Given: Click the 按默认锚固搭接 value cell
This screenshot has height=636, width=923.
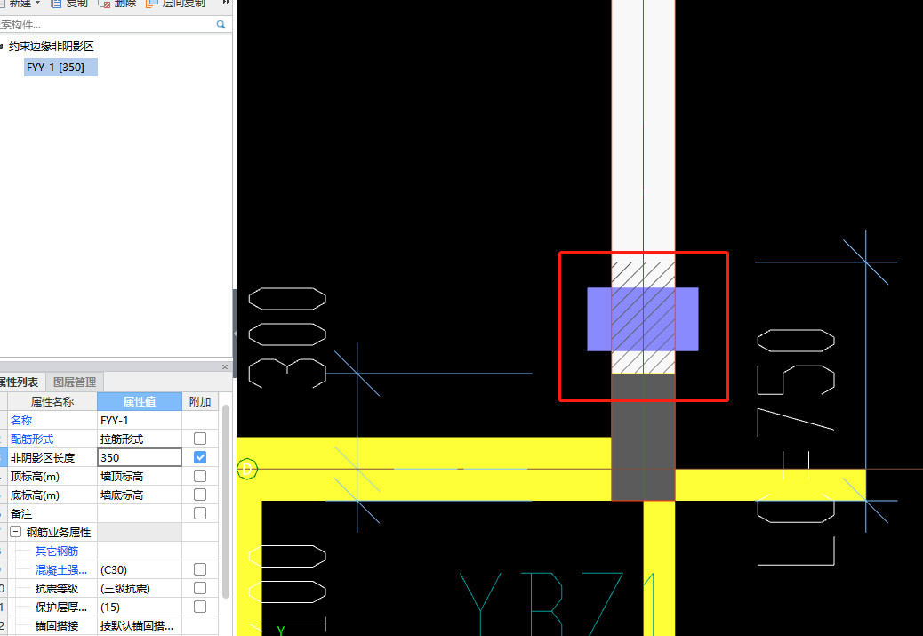Looking at the screenshot, I should tap(140, 625).
